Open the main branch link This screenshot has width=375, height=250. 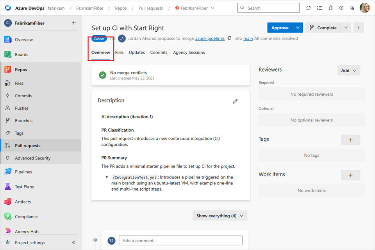point(248,38)
